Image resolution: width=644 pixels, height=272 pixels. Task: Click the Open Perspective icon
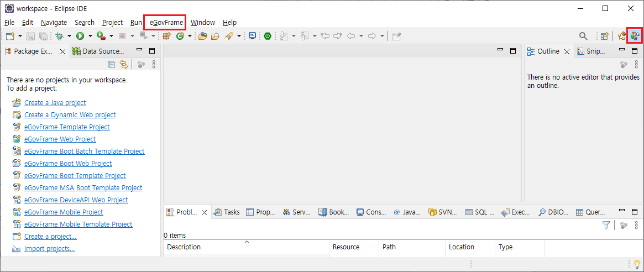coord(604,36)
